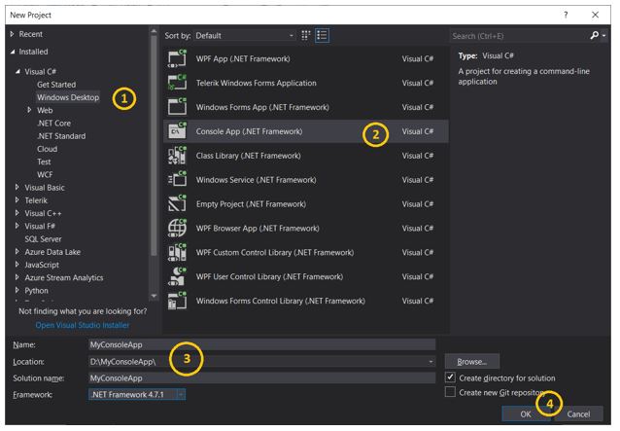Viewport: 620px width, 431px height.
Task: Open the Sort by Default dropdown
Action: click(244, 36)
